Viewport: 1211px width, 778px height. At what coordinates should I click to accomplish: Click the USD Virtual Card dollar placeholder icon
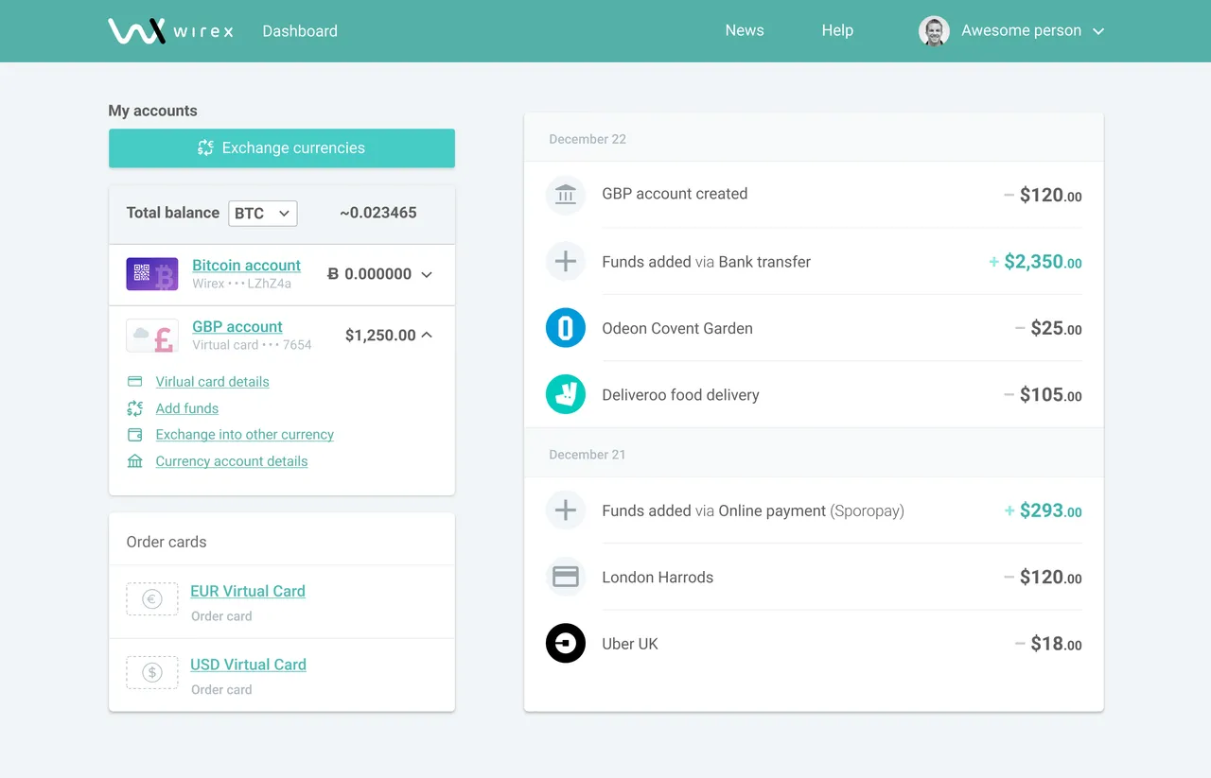pyautogui.click(x=152, y=673)
